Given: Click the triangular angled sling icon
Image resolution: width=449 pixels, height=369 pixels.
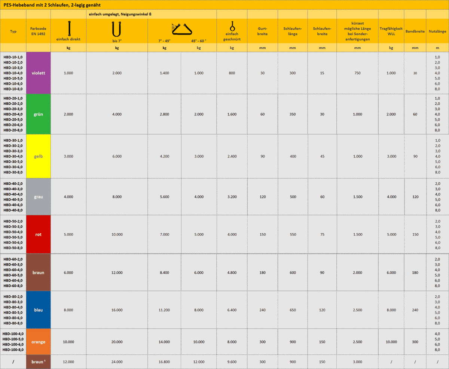Looking at the screenshot, I should tap(182, 28).
